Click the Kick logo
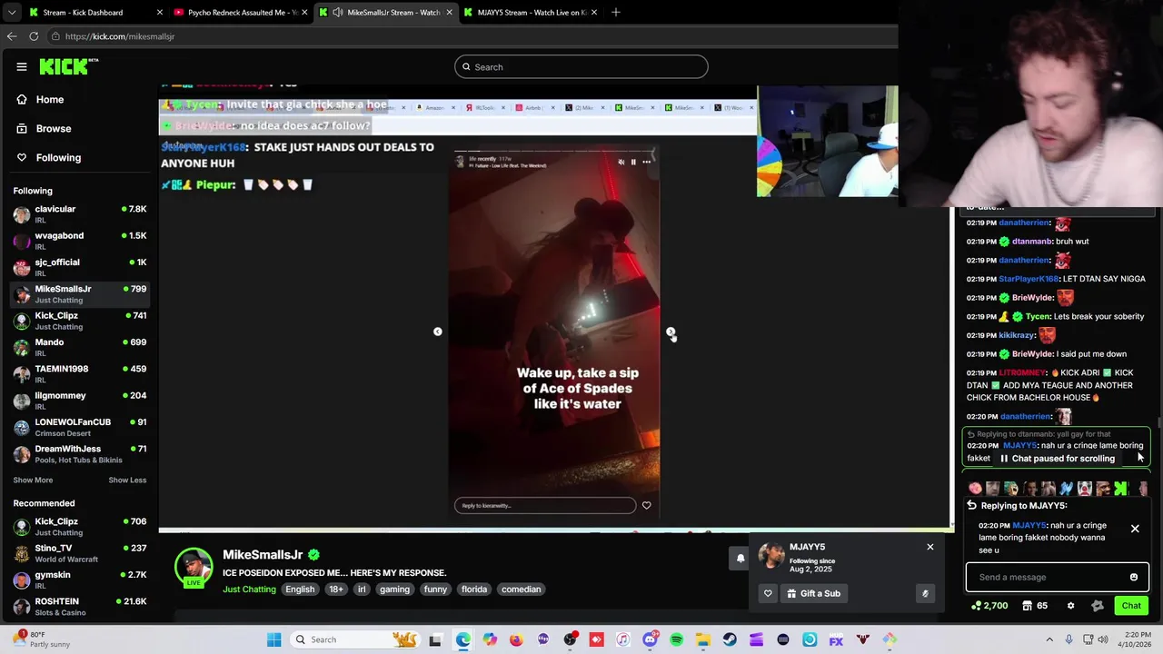 point(68,66)
